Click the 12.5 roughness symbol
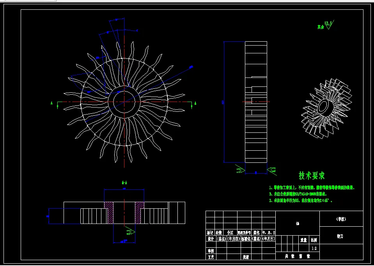This screenshot has width=374, height=266. [x=329, y=25]
